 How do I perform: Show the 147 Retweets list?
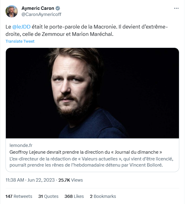[19, 196]
